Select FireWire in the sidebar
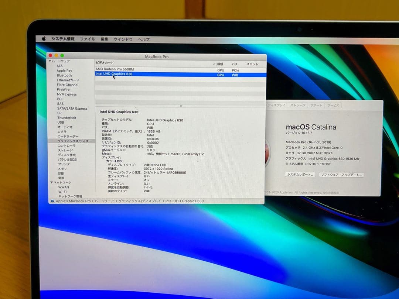 [x=63, y=89]
